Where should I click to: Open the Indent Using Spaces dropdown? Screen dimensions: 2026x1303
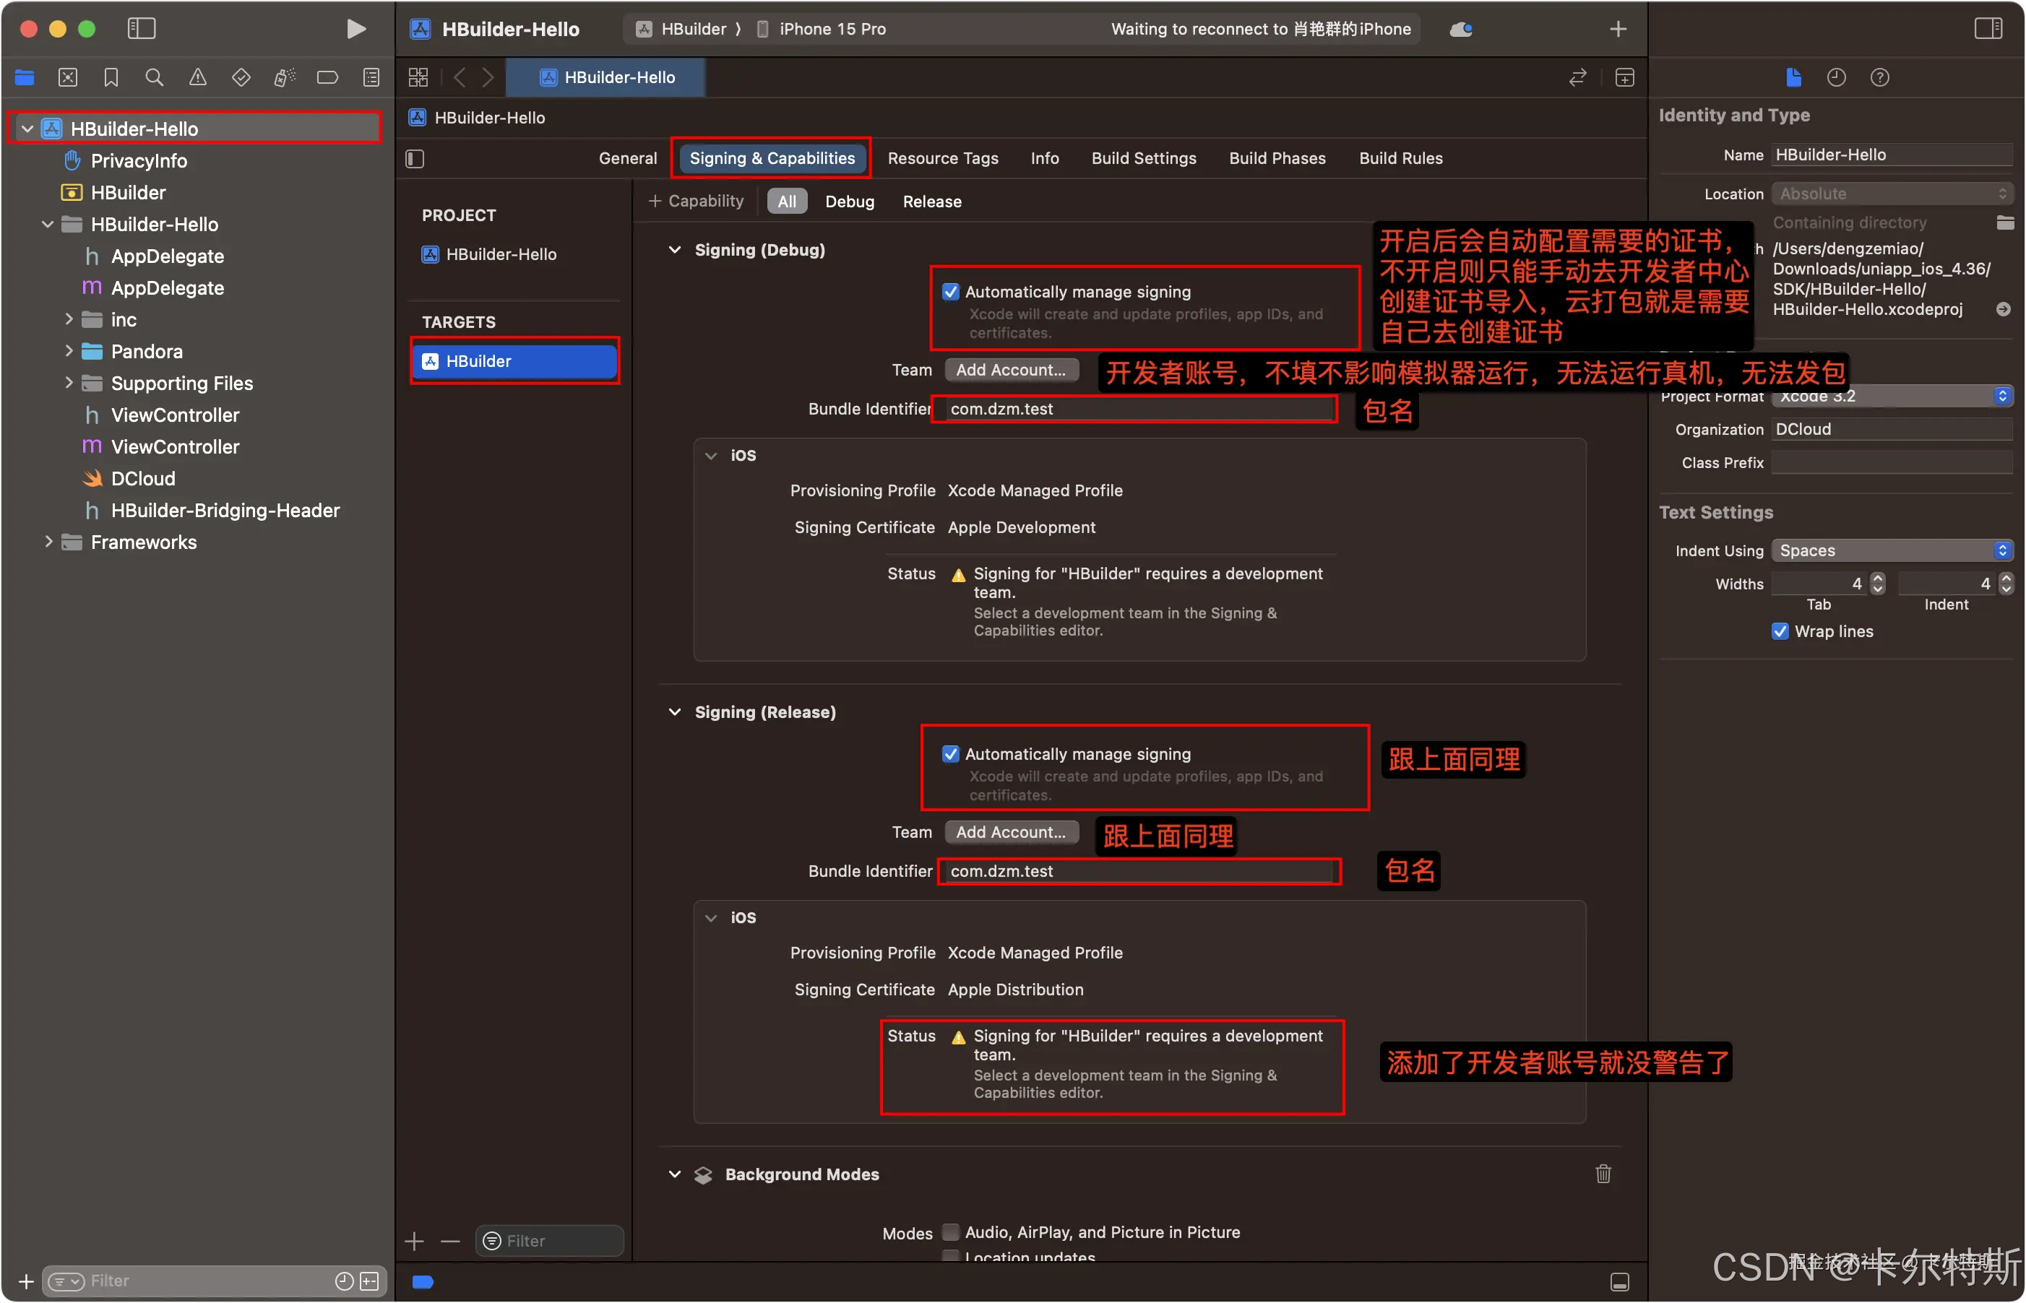[1892, 551]
